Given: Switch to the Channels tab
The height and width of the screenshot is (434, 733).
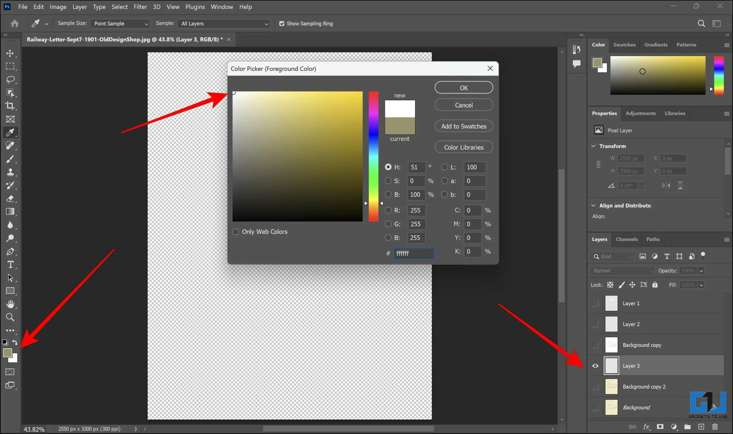Looking at the screenshot, I should click(626, 239).
